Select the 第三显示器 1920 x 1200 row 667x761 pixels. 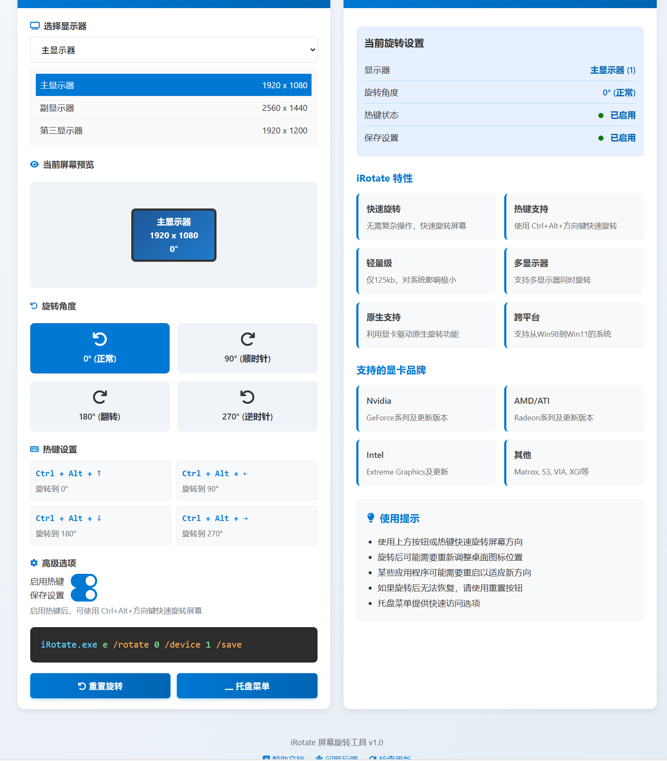point(174,130)
